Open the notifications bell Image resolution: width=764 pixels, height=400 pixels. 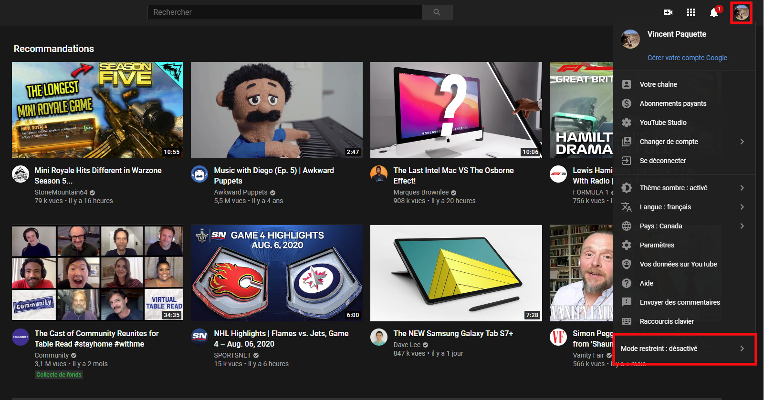tap(714, 12)
